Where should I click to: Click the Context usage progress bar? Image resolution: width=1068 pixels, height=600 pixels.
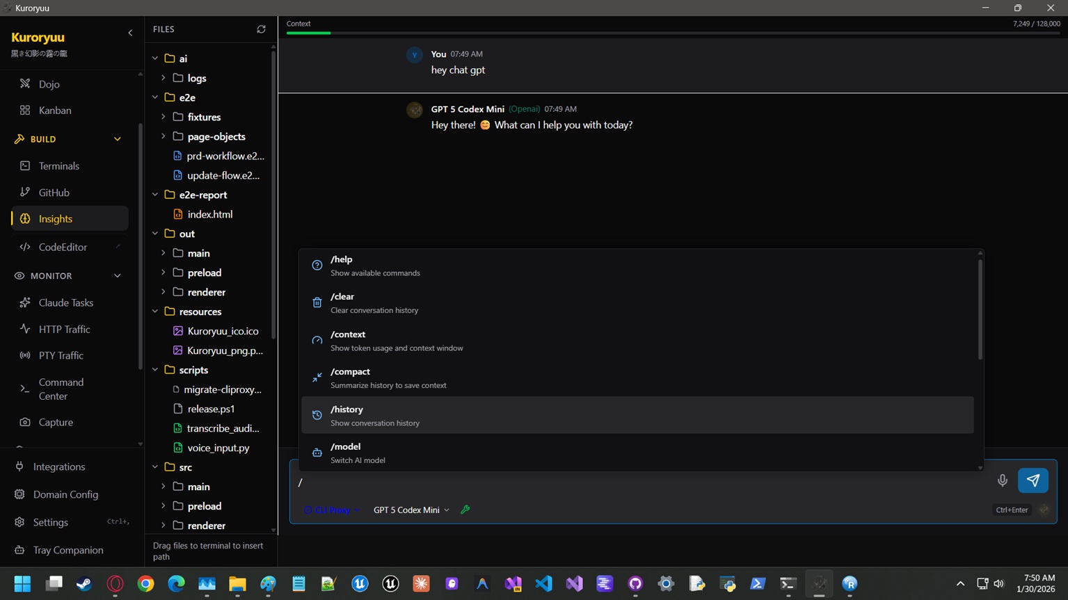pos(672,33)
